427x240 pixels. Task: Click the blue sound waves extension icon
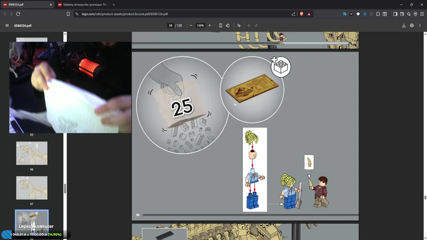point(365,14)
